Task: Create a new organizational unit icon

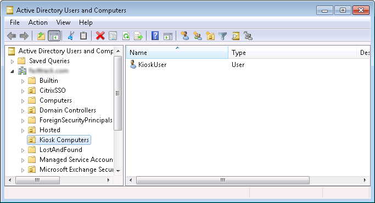Action: pyautogui.click(x=210, y=36)
